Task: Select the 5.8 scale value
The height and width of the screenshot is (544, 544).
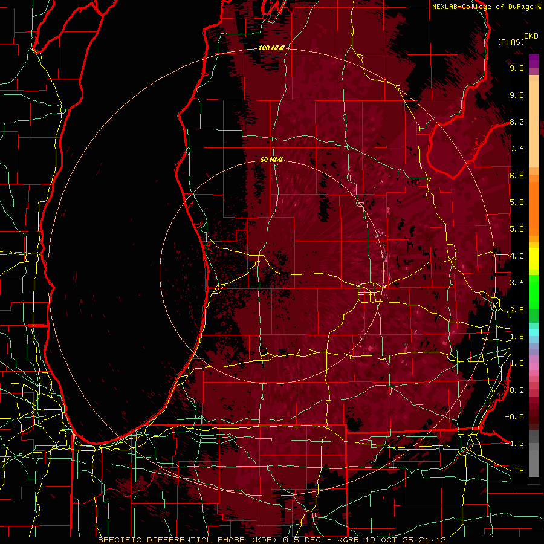Action: 517,202
